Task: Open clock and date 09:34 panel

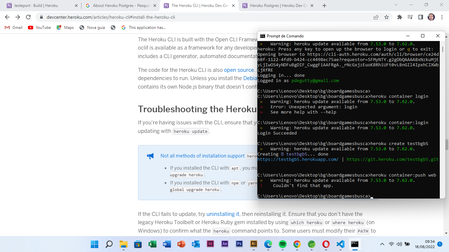Action: coord(425,244)
